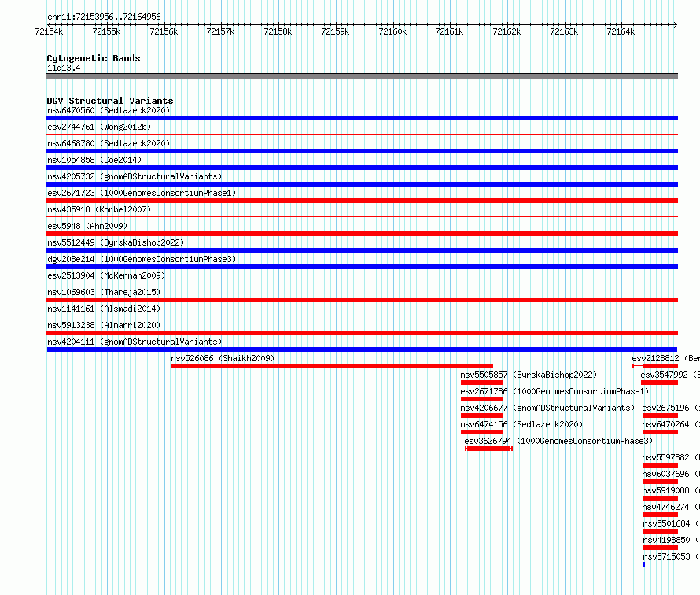
Task: Click nsv1069603 (Thareja2015) variant label
Action: (104, 292)
